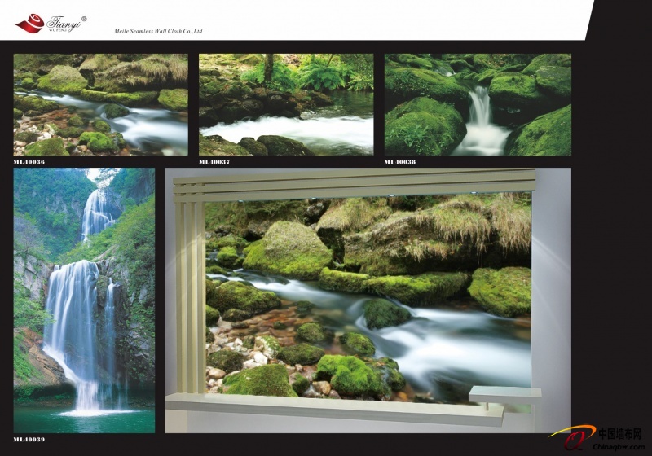Click the ML40038 product code label

coord(400,161)
